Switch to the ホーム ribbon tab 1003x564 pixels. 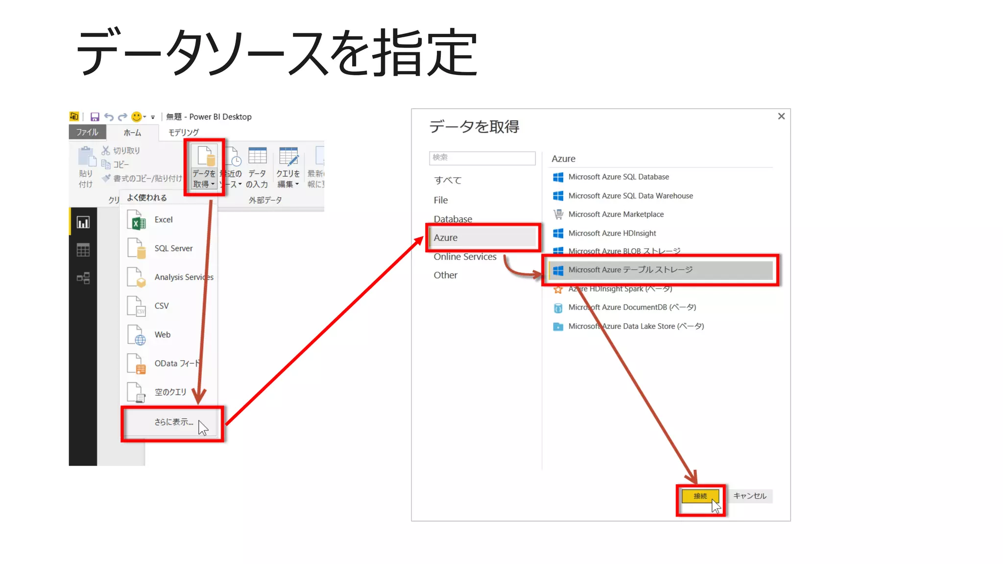tap(132, 133)
